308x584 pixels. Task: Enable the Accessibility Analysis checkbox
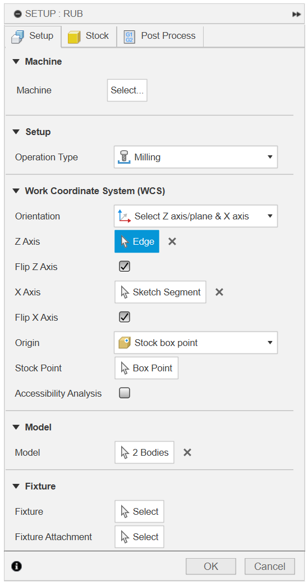[x=125, y=393]
